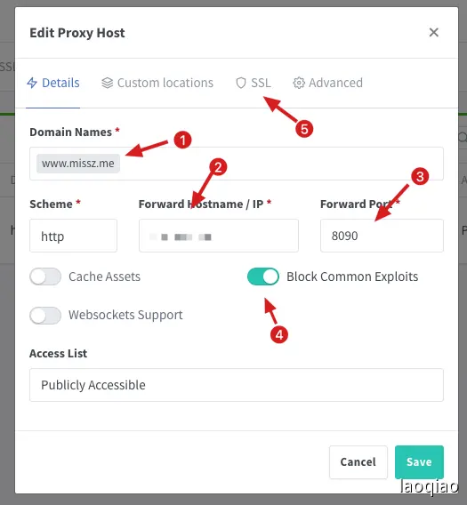Click the Forward Port field with 8090
The image size is (467, 505).
[382, 236]
